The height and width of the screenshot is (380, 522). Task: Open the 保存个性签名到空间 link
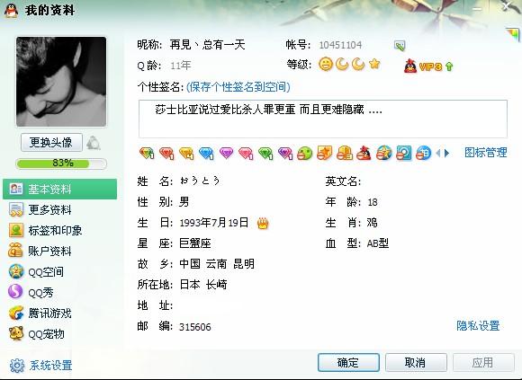238,87
